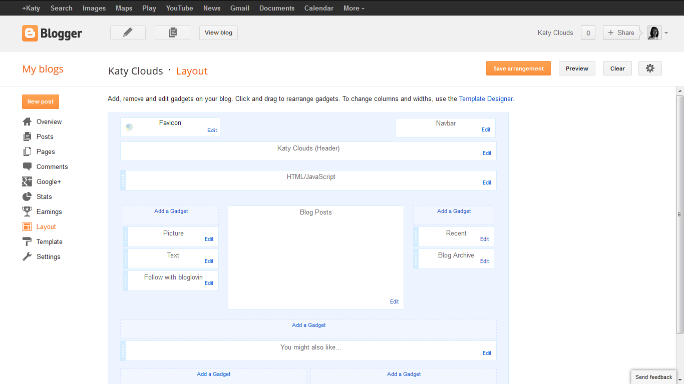684x384 pixels.
Task: Open the gear options icon near Preview
Action: [x=650, y=68]
